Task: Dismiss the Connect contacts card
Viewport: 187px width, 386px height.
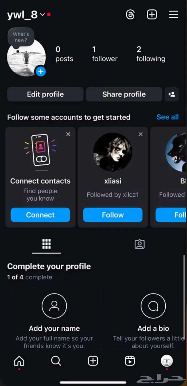Action: [68, 134]
